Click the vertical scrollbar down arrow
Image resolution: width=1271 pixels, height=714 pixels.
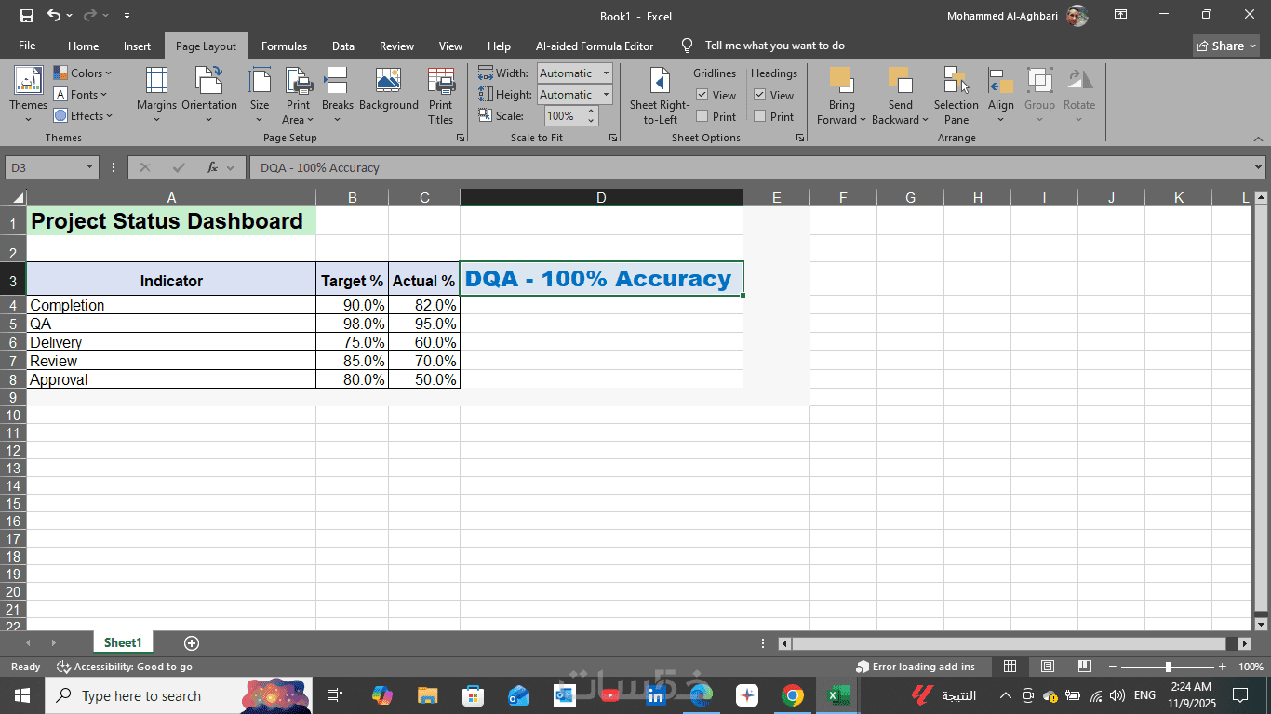[x=1261, y=624]
